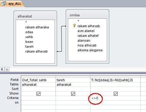Click the Field cell with Out_Total: sahb

coord(38,80)
